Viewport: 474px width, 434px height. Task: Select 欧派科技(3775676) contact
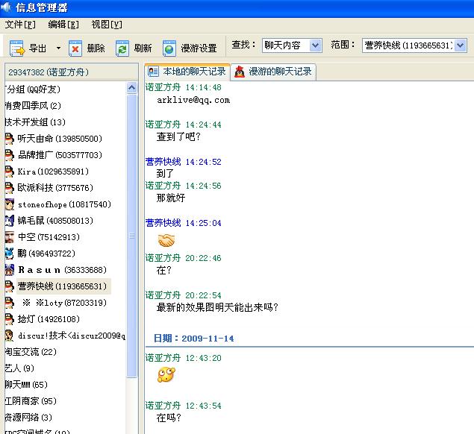click(55, 188)
